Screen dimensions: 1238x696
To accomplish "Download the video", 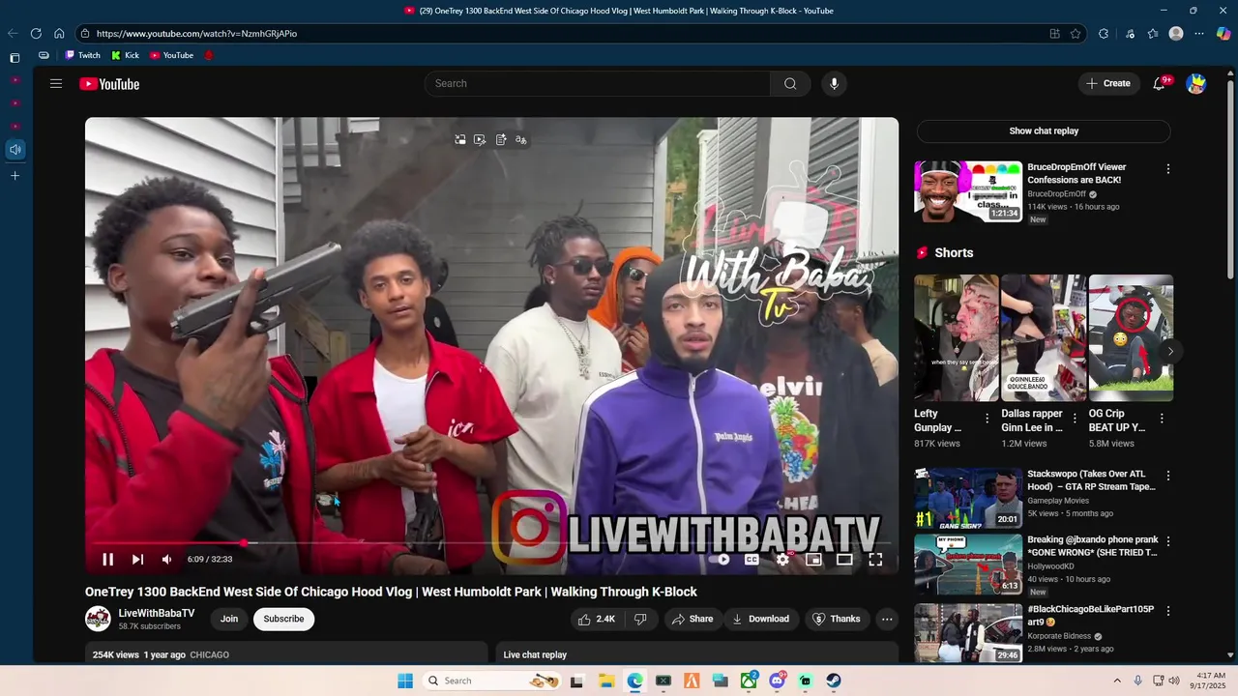I will pyautogui.click(x=761, y=619).
